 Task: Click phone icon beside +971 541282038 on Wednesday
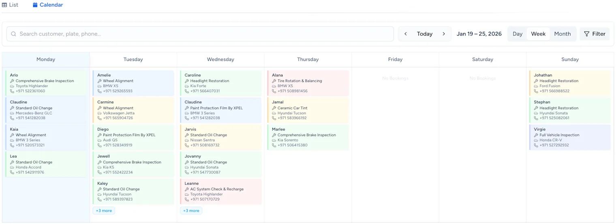pyautogui.click(x=187, y=118)
